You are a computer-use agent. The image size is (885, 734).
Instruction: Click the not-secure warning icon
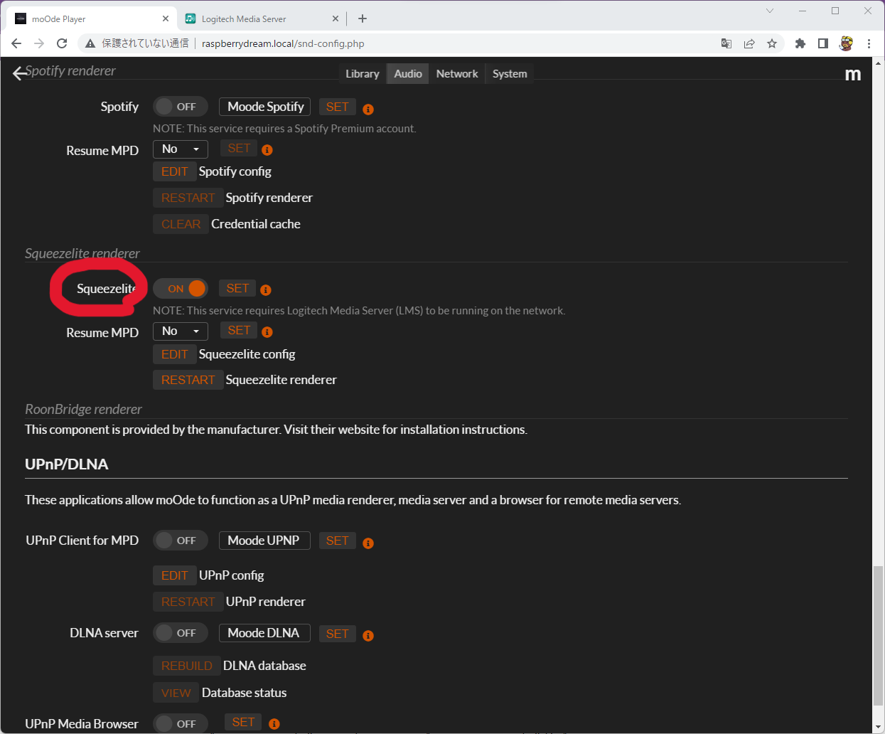[x=90, y=43]
